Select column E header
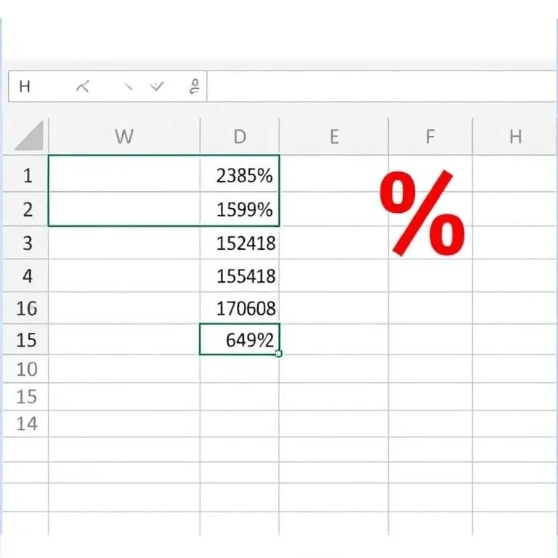The width and height of the screenshot is (558, 558). point(333,137)
